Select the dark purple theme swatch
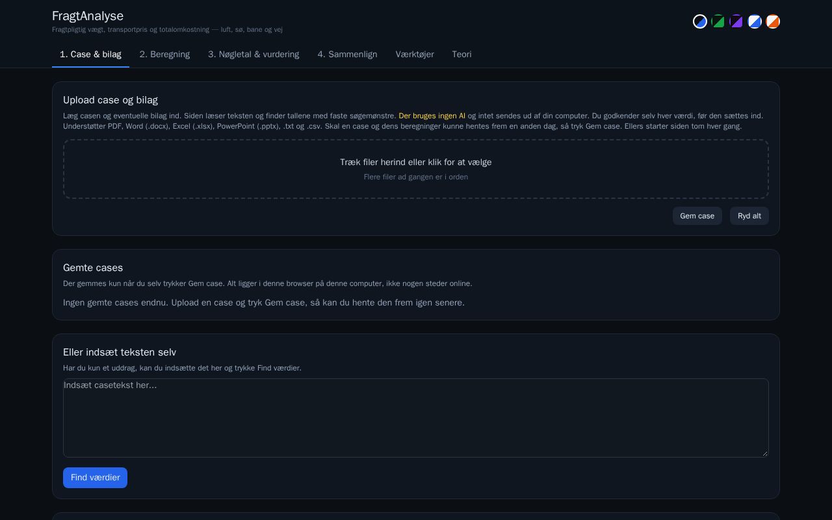 [736, 21]
